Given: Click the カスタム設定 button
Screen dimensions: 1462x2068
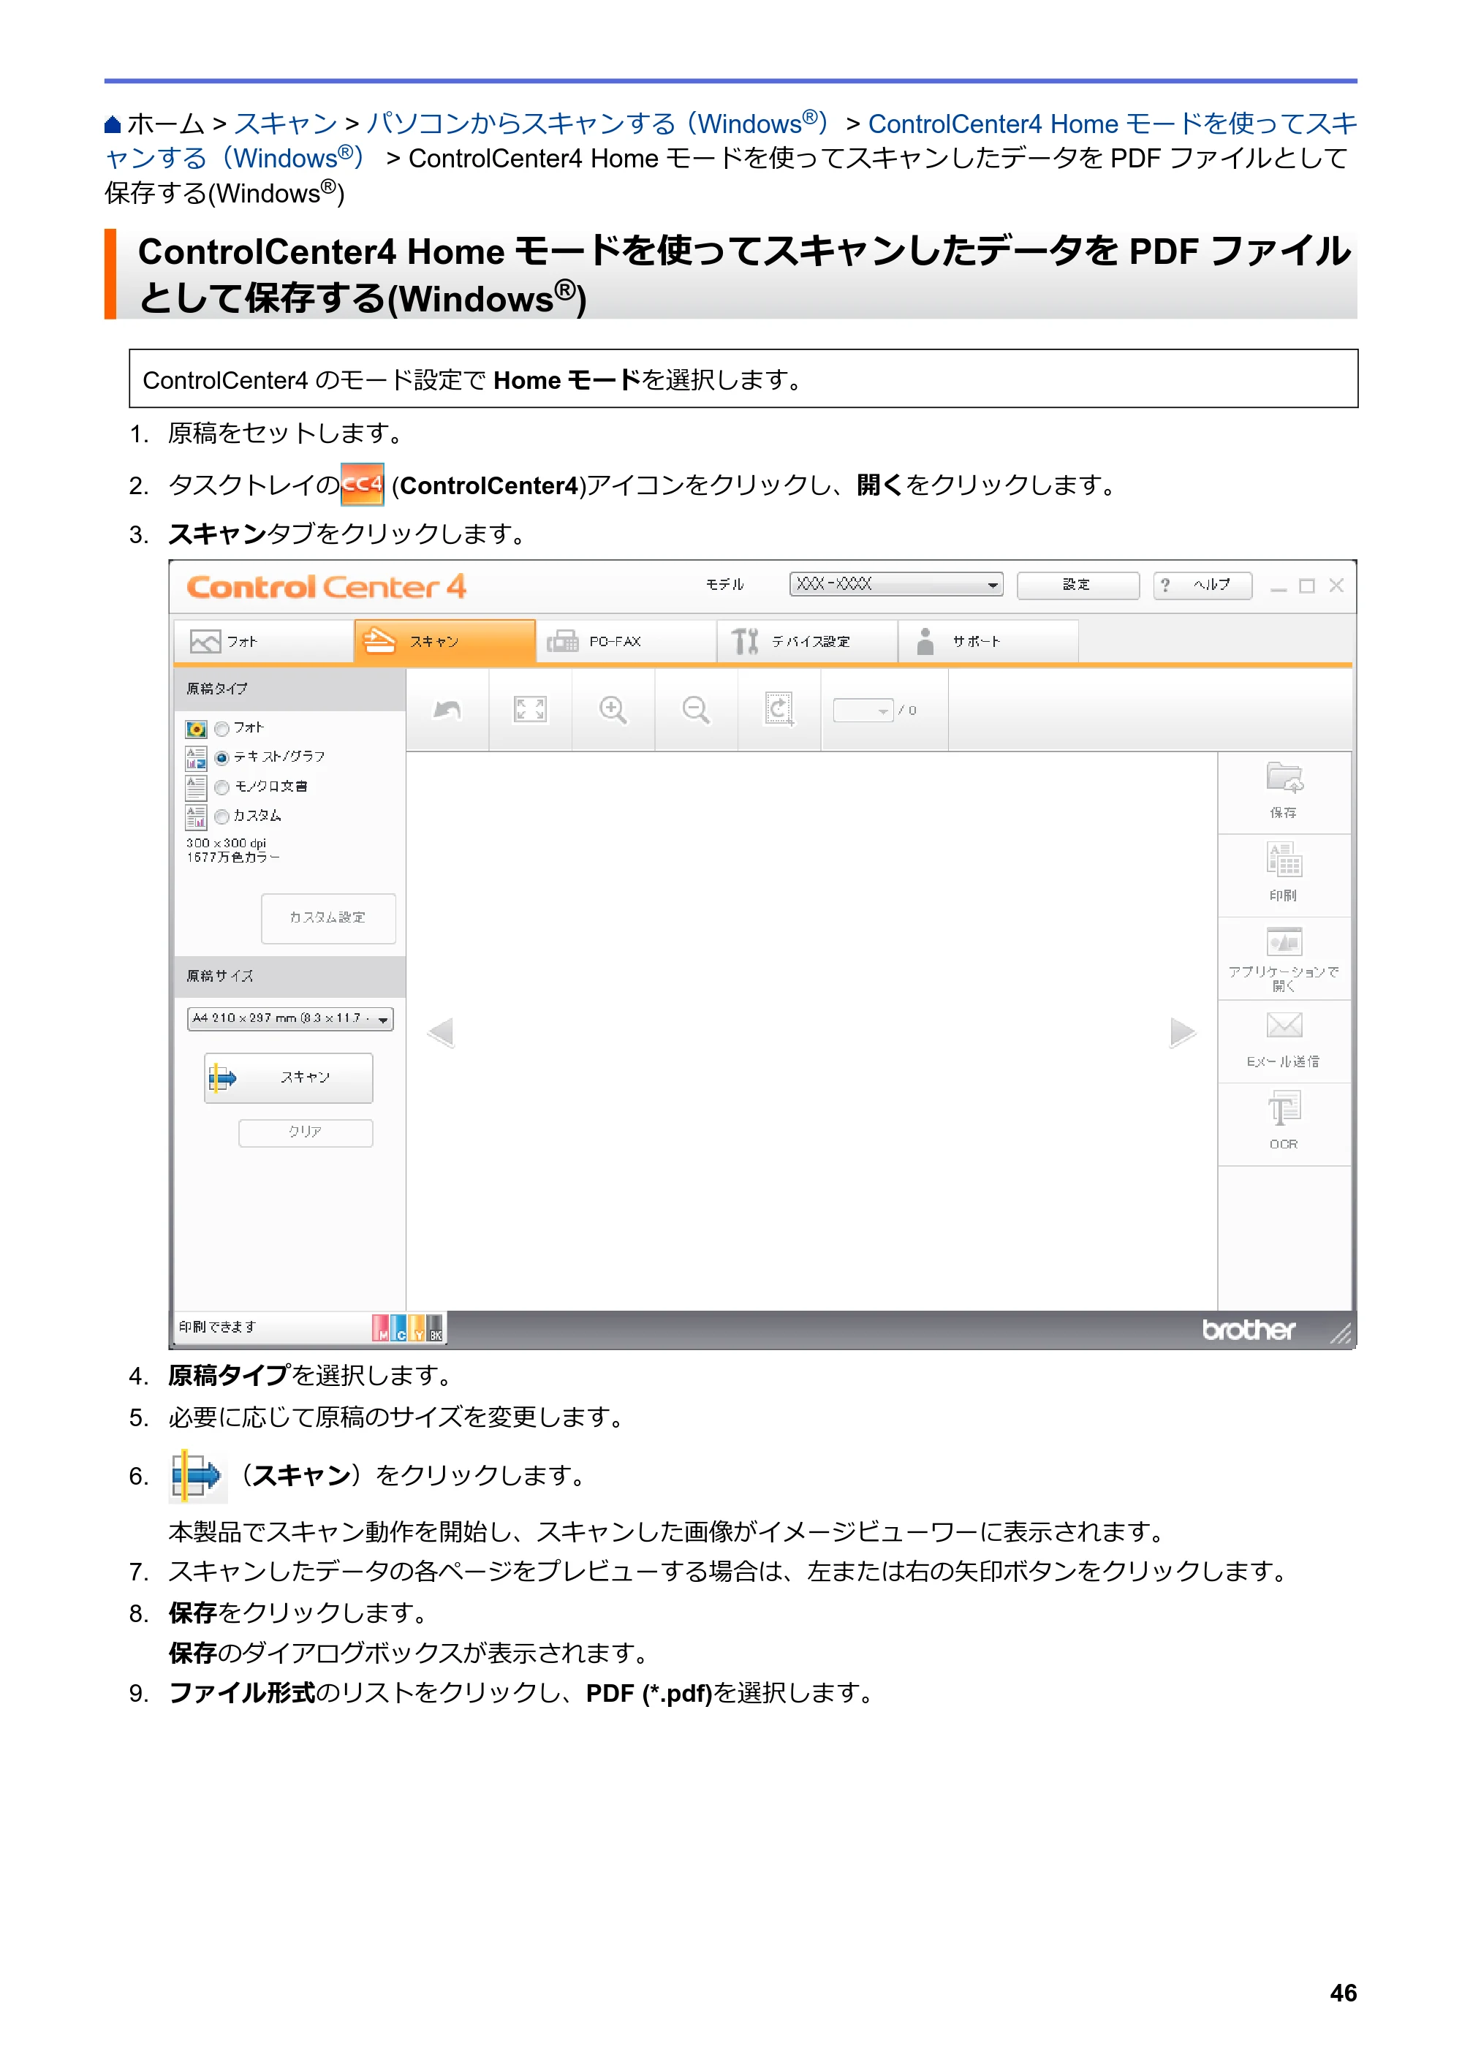Looking at the screenshot, I should (x=328, y=918).
